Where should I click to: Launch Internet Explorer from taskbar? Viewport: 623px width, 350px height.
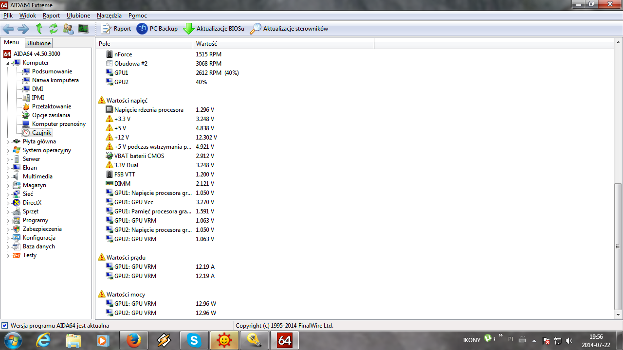click(44, 340)
